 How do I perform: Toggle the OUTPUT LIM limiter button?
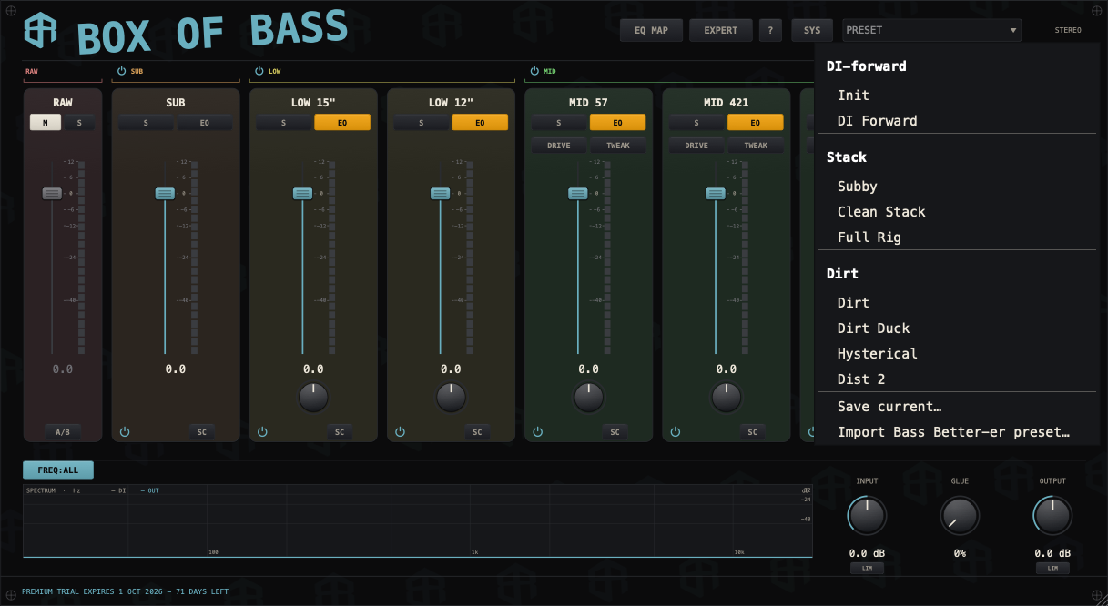pos(1052,569)
